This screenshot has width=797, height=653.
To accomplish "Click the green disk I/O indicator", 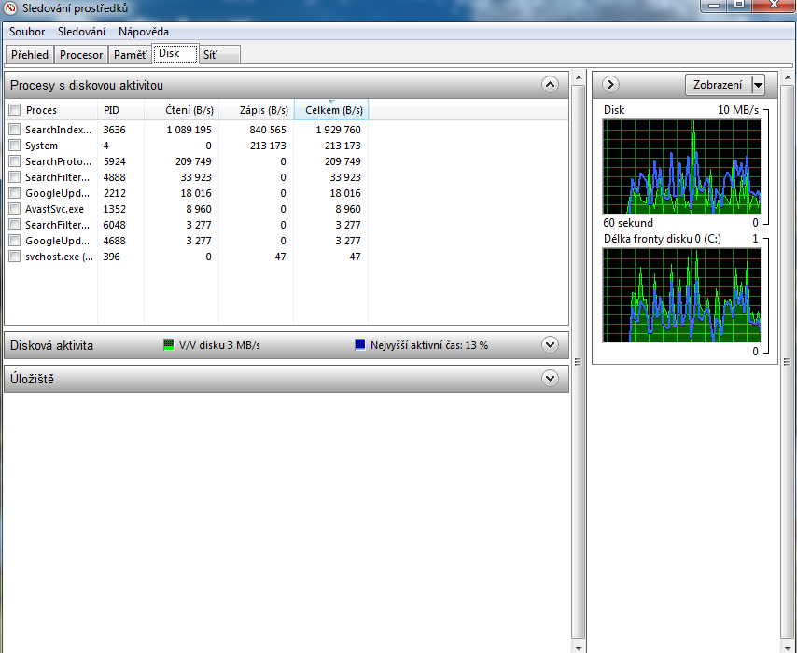I will point(169,345).
